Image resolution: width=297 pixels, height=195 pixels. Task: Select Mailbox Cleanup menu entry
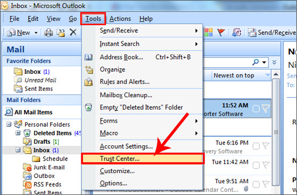click(126, 95)
